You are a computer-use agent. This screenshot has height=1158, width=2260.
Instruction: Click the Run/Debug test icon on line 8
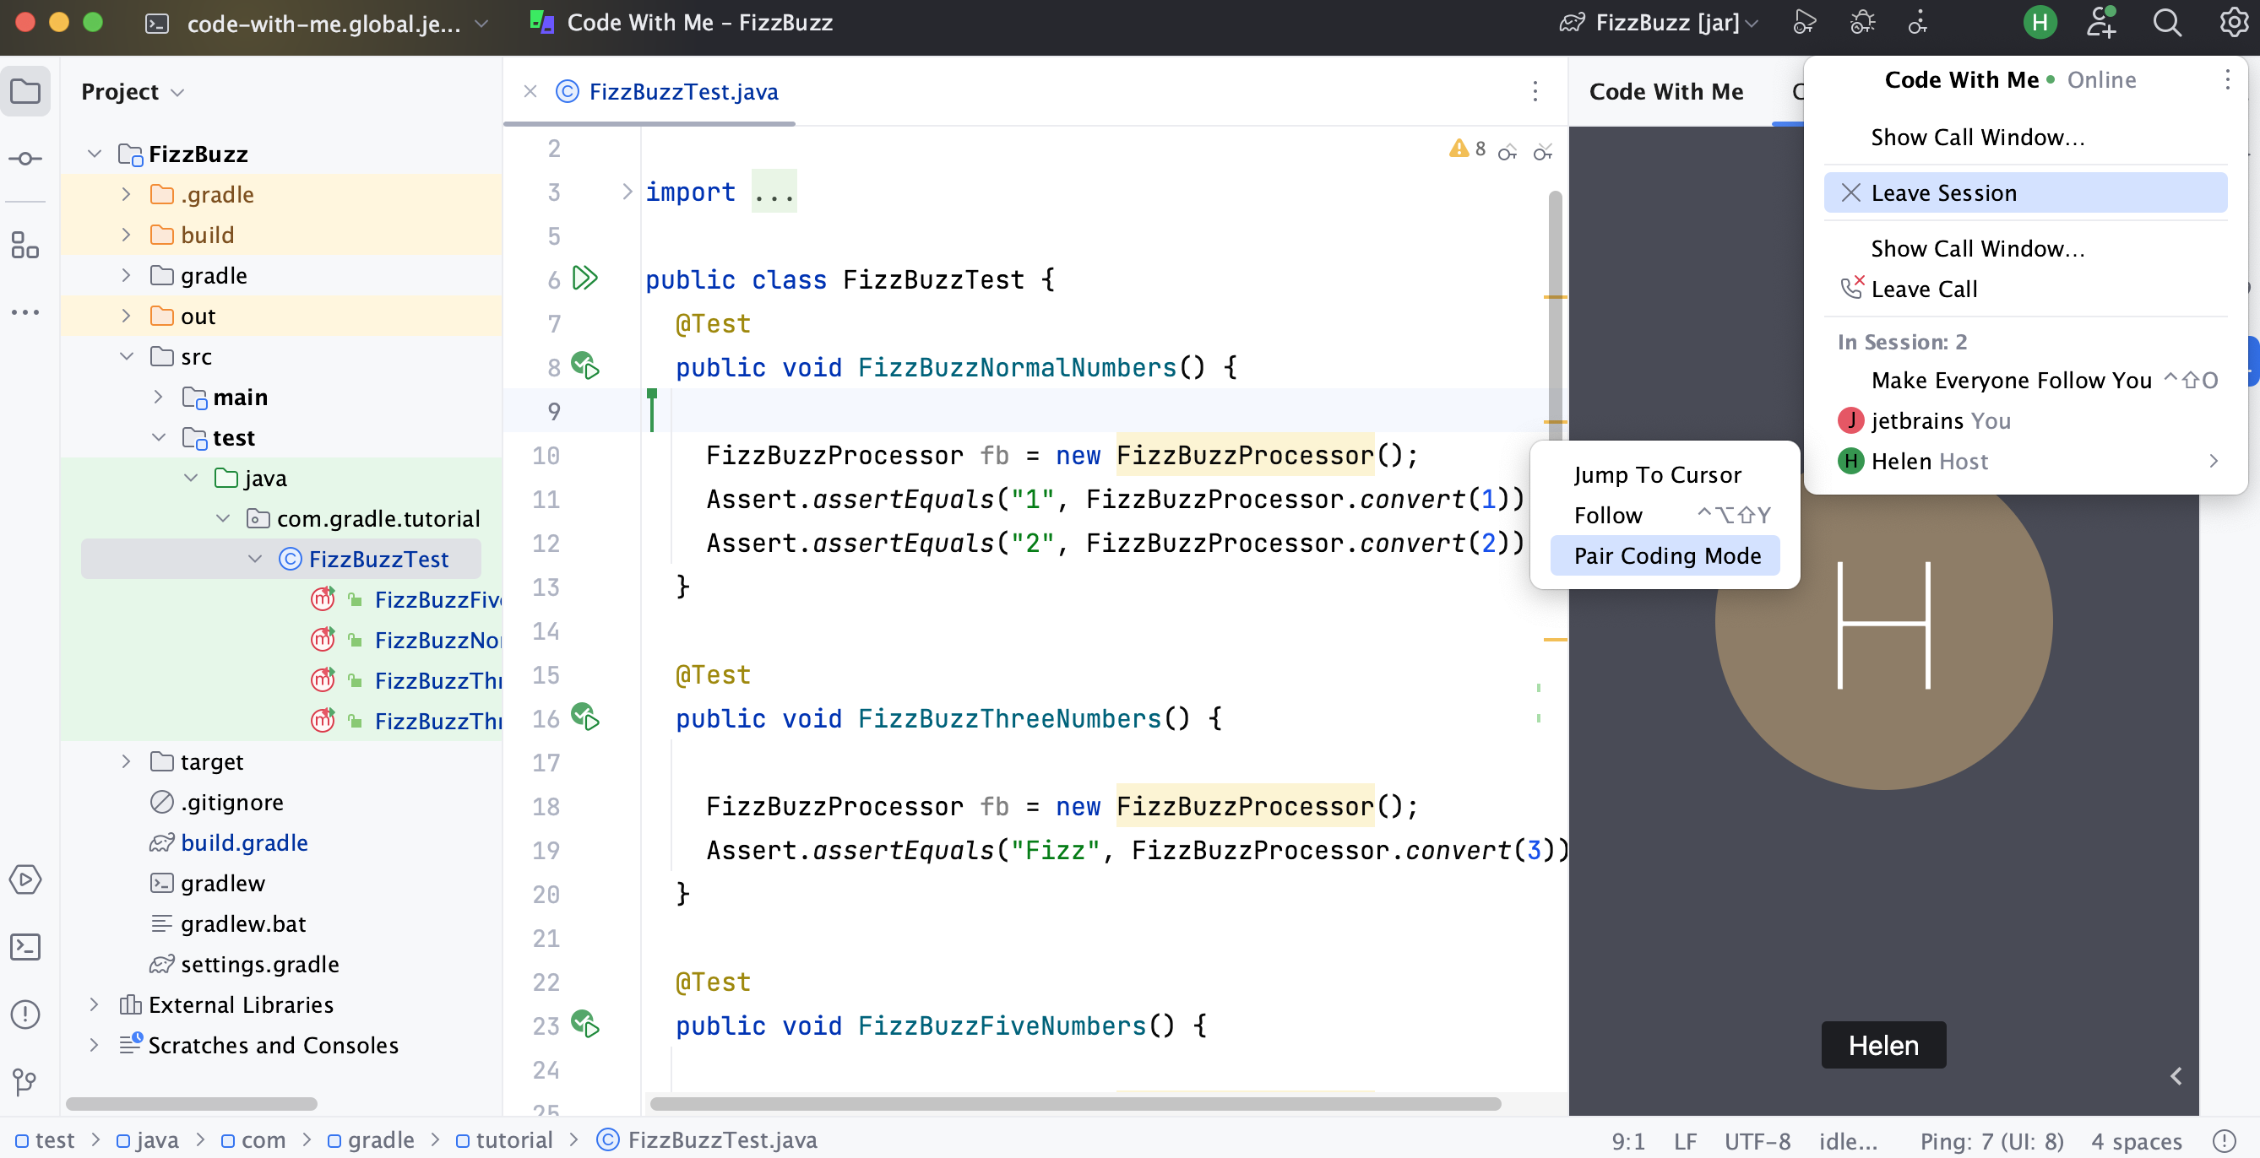point(586,365)
